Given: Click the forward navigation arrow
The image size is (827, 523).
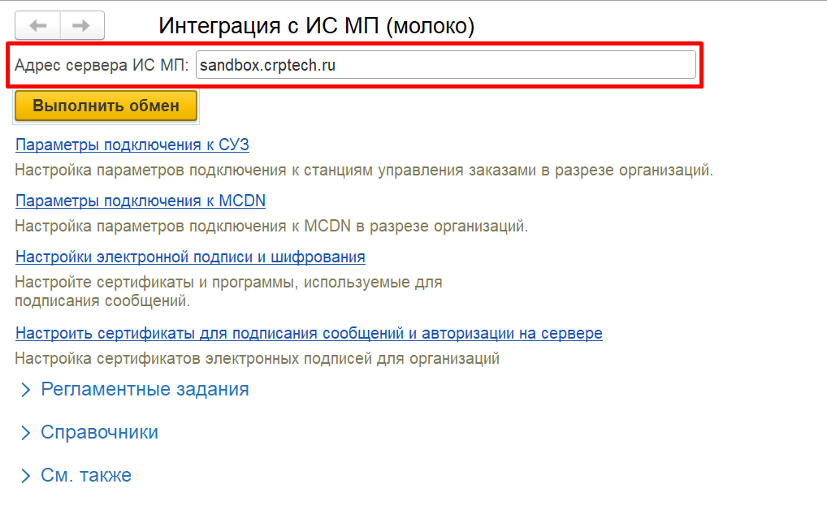Looking at the screenshot, I should [81, 26].
